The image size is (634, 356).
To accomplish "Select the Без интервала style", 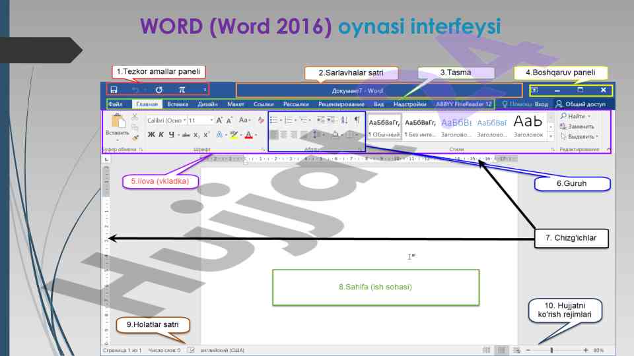I will [420, 127].
